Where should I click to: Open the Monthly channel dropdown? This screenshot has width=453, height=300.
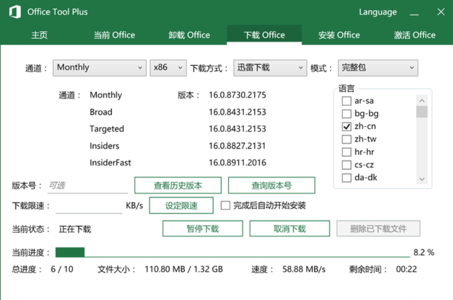[99, 68]
